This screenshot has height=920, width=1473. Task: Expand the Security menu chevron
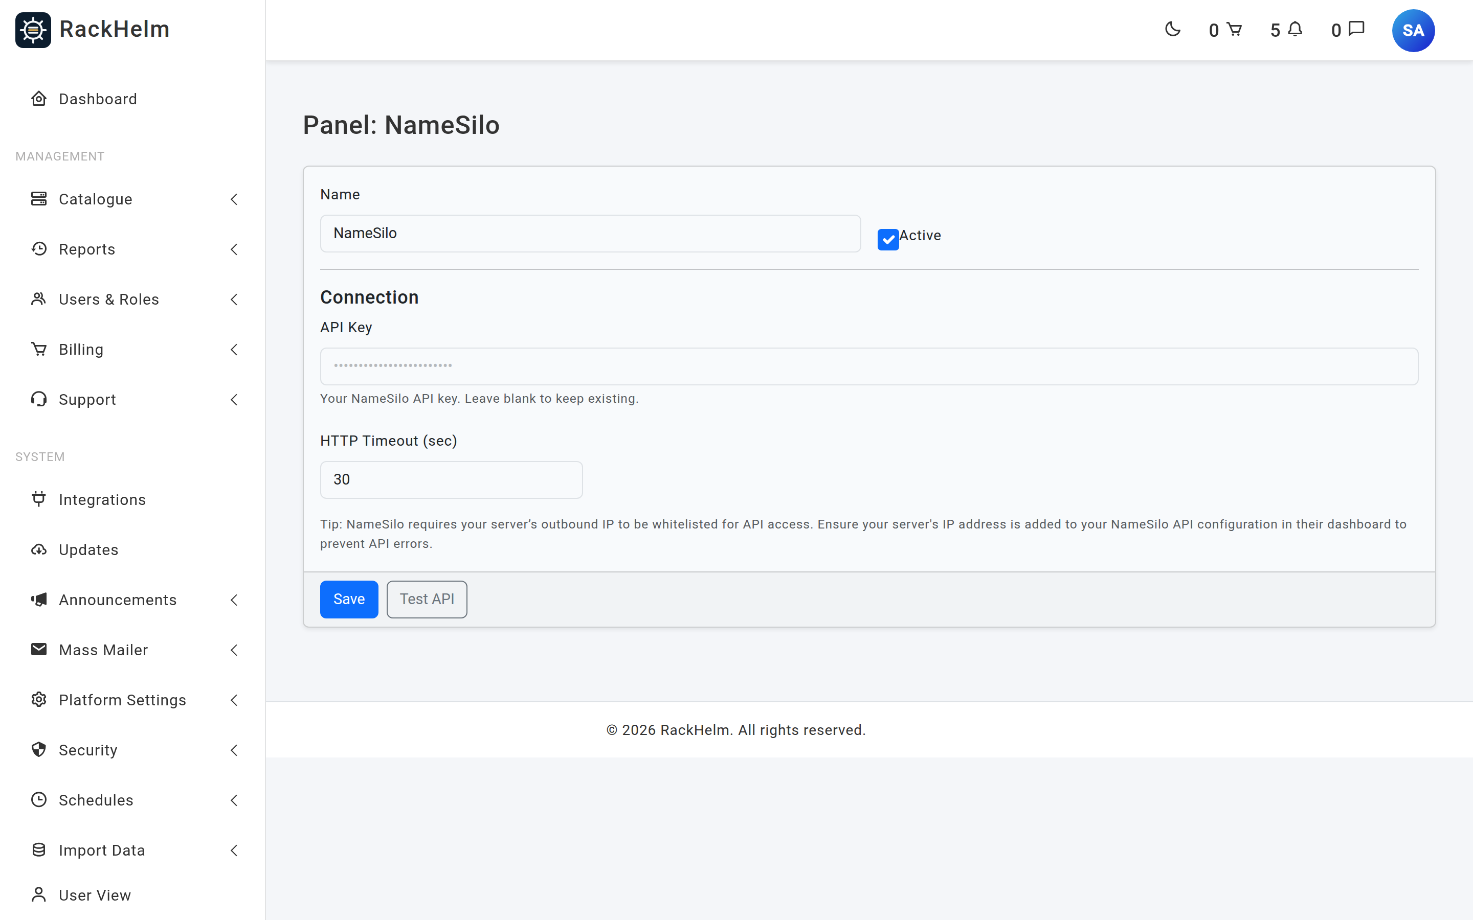234,750
